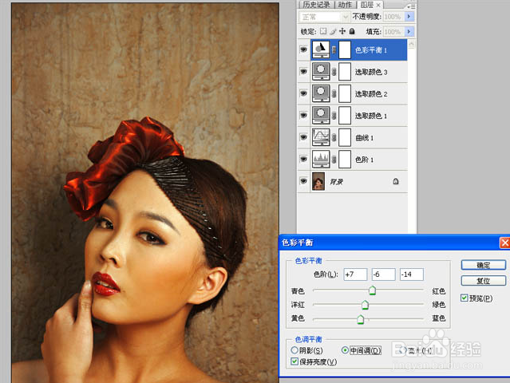Screen dimensions: 510x383
Task: Select the 色阶 1 layer name
Action: (x=364, y=160)
